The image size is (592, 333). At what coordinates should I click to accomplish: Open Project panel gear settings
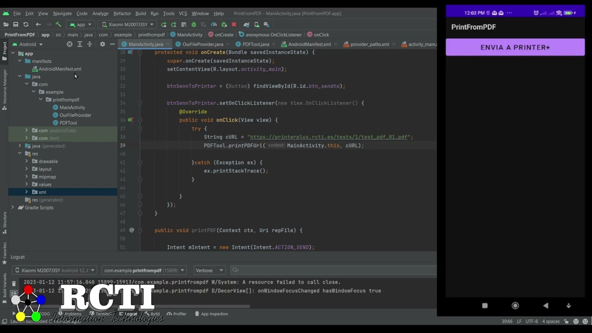[102, 44]
